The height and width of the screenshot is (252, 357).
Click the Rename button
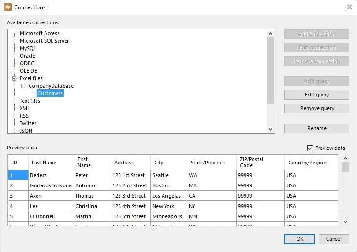316,128
